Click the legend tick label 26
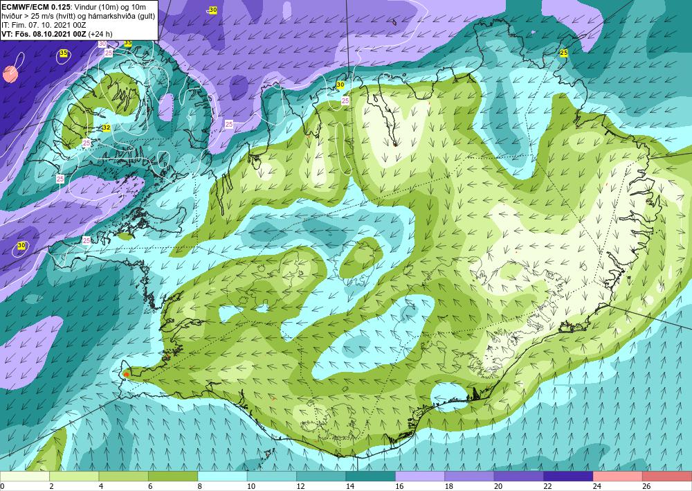 [646, 486]
